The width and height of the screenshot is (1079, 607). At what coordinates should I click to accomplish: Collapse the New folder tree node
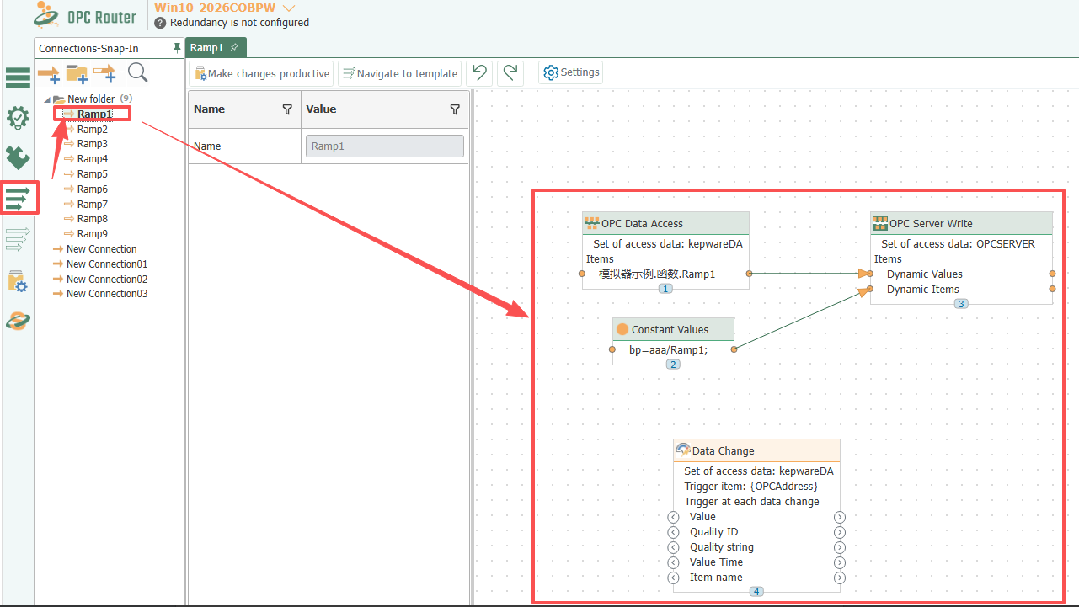click(47, 99)
